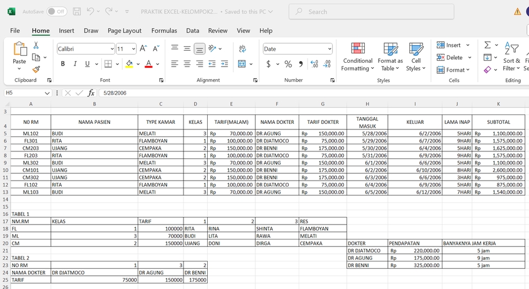Switch to the Review tab

[x=218, y=31]
